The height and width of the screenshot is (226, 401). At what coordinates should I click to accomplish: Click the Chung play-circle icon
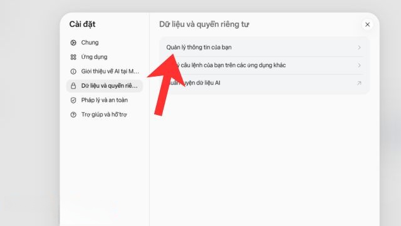73,43
